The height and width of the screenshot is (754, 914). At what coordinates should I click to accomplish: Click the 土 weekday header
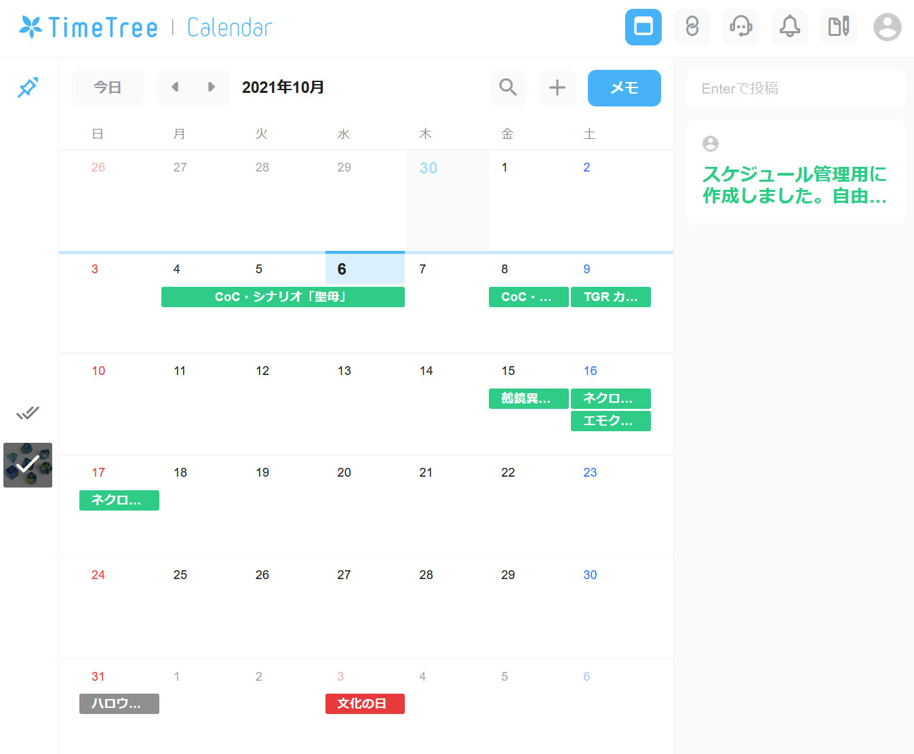(589, 134)
